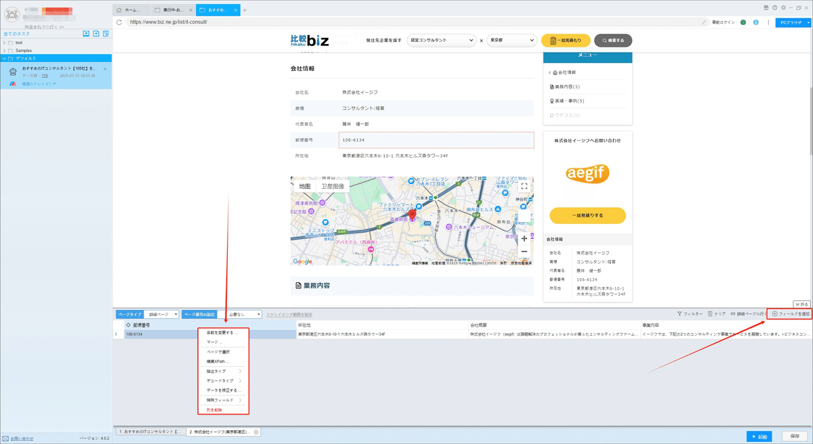Viewport: 813px width, 444px height.
Task: Choose データを修正する in the context menu
Action: [224, 391]
